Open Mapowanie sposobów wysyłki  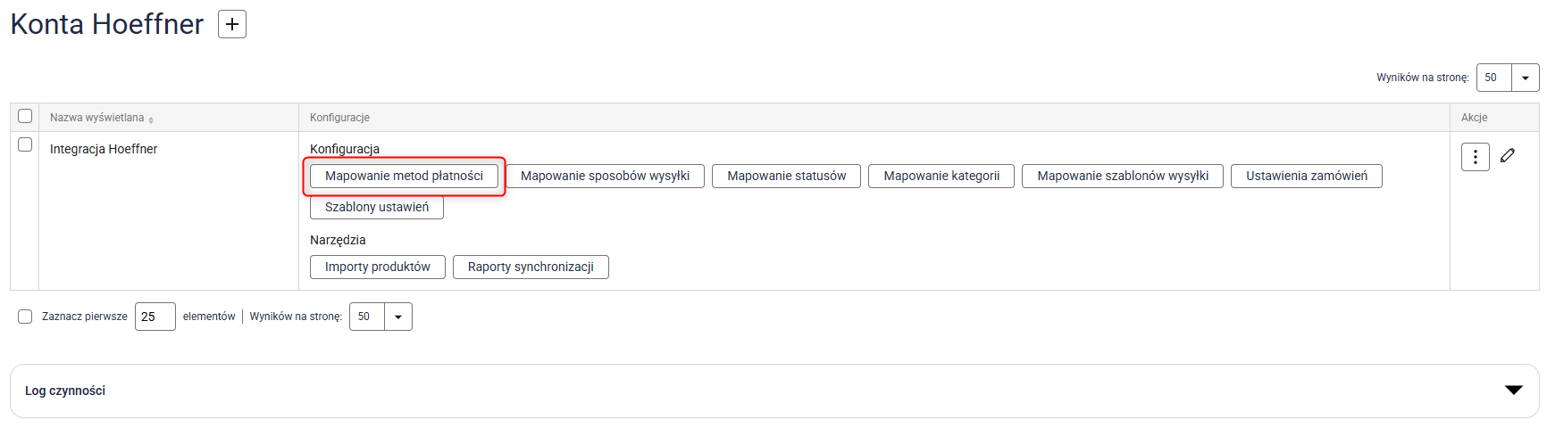(x=605, y=176)
